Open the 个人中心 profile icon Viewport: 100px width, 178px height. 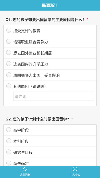[x=75, y=169]
